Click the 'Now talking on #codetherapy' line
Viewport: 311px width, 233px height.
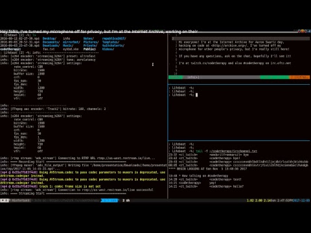pos(198,176)
